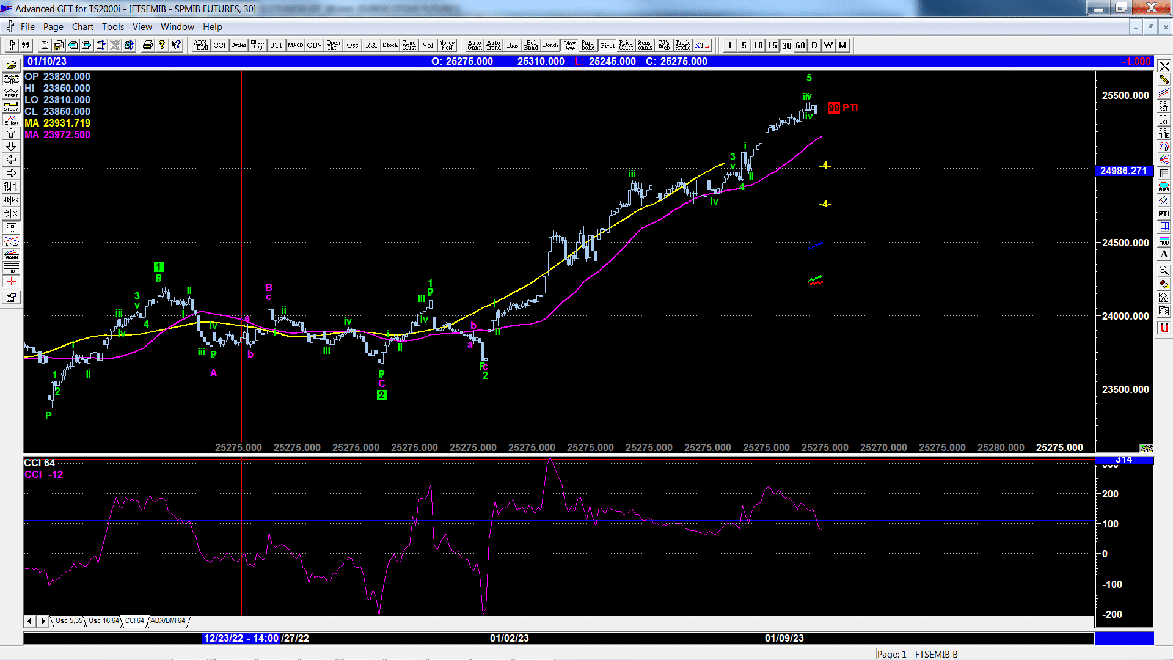Screen dimensions: 1173x660
Task: Click the Auto Gann study button
Action: coord(475,45)
